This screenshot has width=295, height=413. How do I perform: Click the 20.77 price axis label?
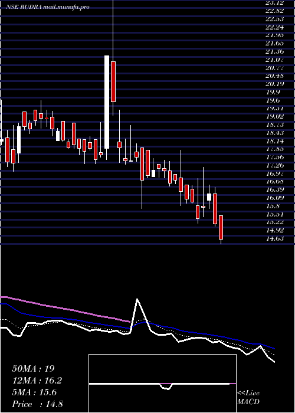coord(275,68)
